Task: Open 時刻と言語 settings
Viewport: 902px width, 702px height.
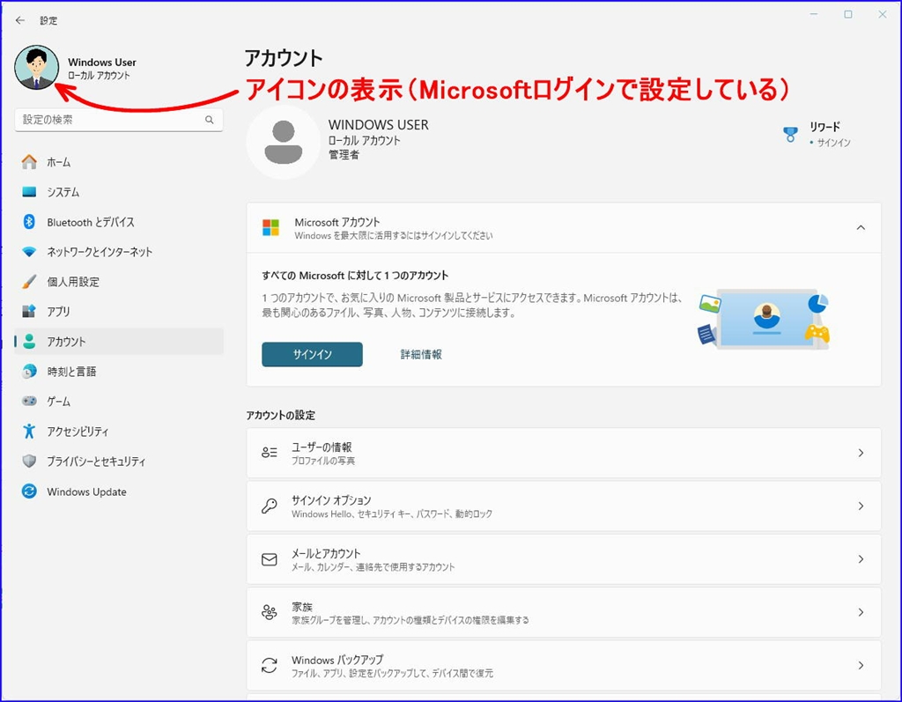Action: tap(119, 371)
